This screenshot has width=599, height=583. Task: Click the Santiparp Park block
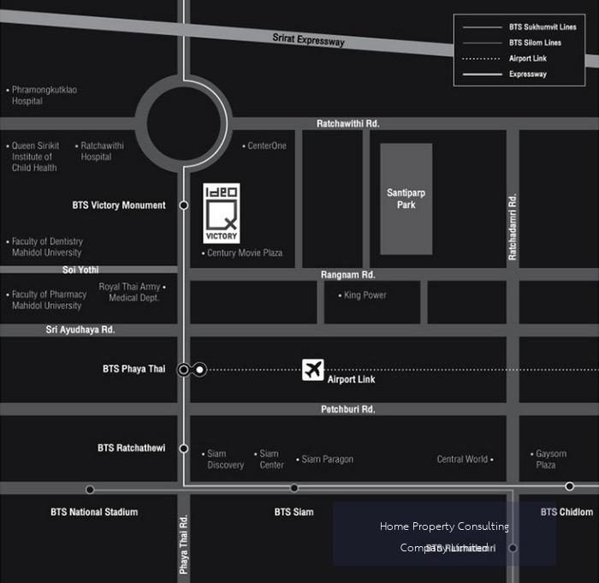(x=406, y=199)
